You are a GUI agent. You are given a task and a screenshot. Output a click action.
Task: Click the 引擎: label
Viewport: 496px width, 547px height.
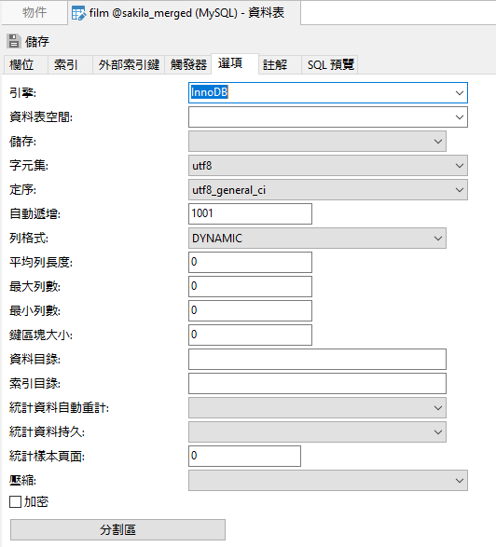tap(22, 93)
